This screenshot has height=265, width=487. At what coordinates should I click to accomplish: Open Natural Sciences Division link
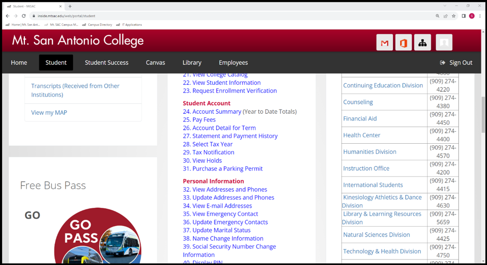coord(376,235)
